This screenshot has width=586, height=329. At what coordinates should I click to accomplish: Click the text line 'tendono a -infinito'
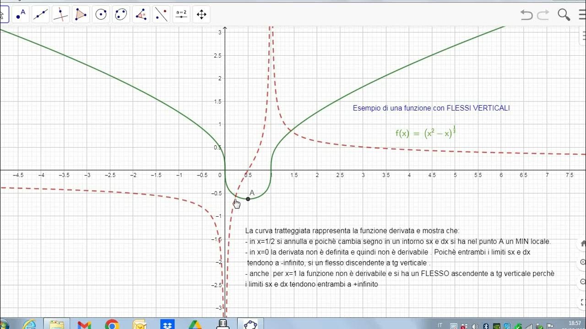(x=339, y=263)
